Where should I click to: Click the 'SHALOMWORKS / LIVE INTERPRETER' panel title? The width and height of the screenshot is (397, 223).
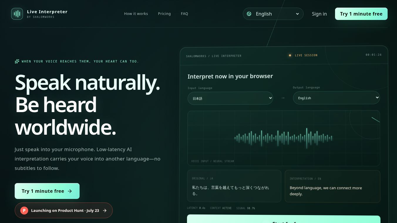point(214,56)
